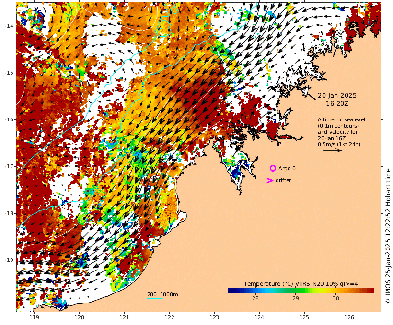Click the 0.5m/s velocity reference arrow
The image size is (393, 325).
tap(332, 150)
